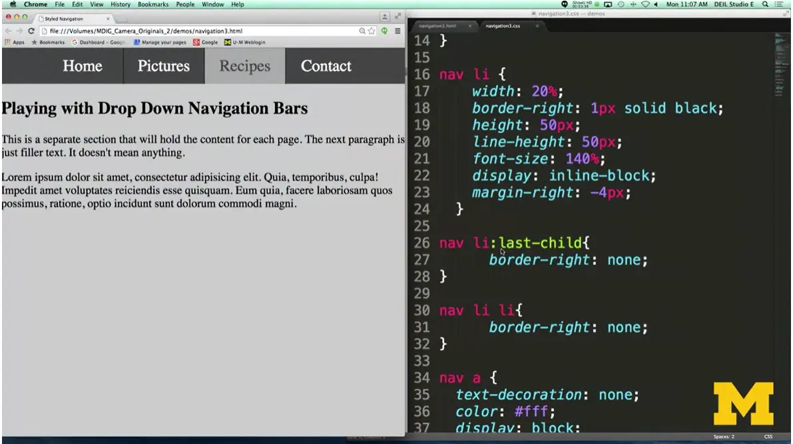Open Spotlight search in the menu bar
This screenshot has width=793, height=444.
[765, 4]
